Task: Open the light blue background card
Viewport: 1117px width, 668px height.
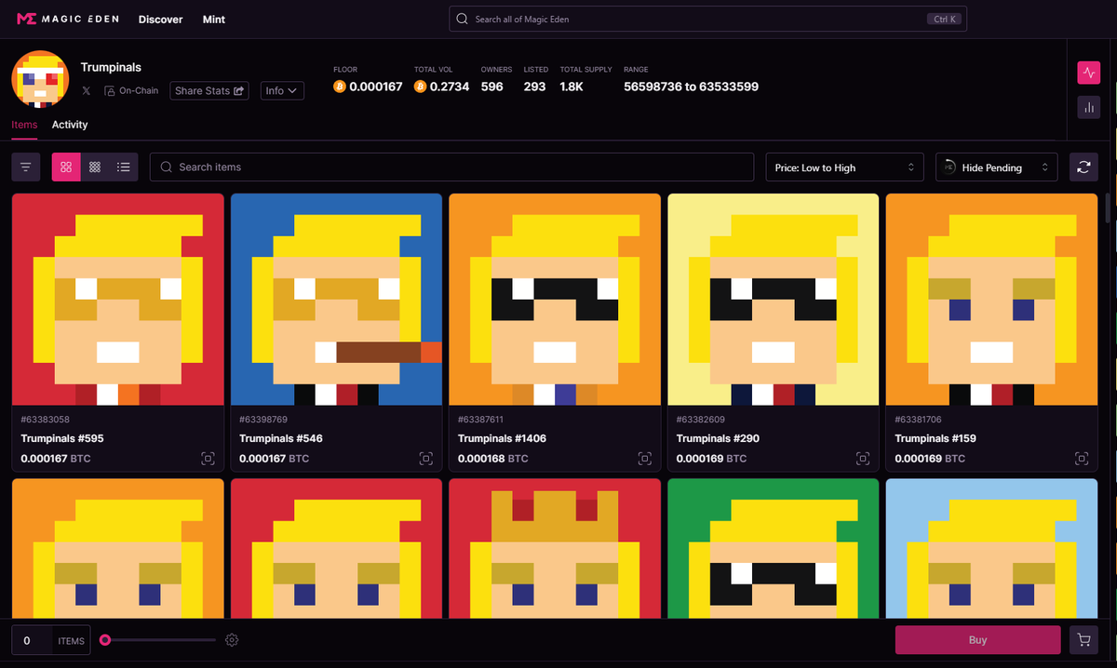Action: coord(992,549)
